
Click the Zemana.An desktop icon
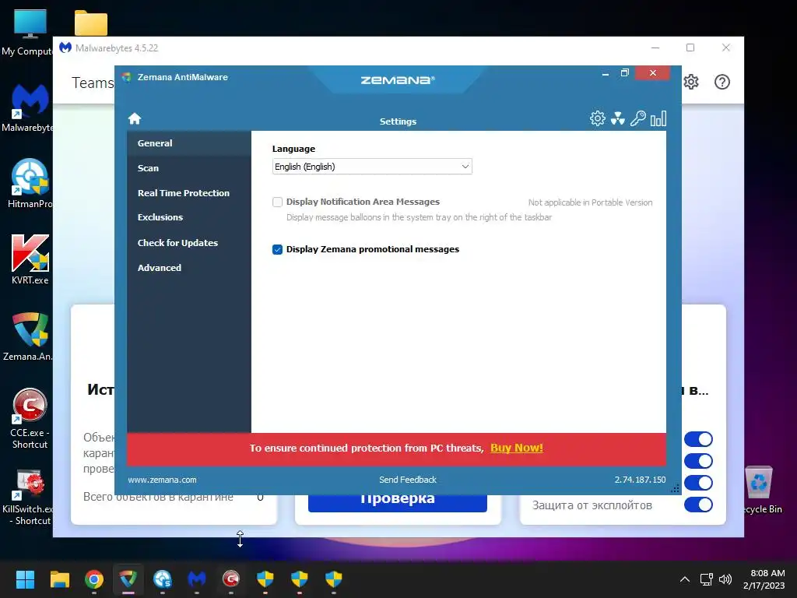tap(29, 336)
